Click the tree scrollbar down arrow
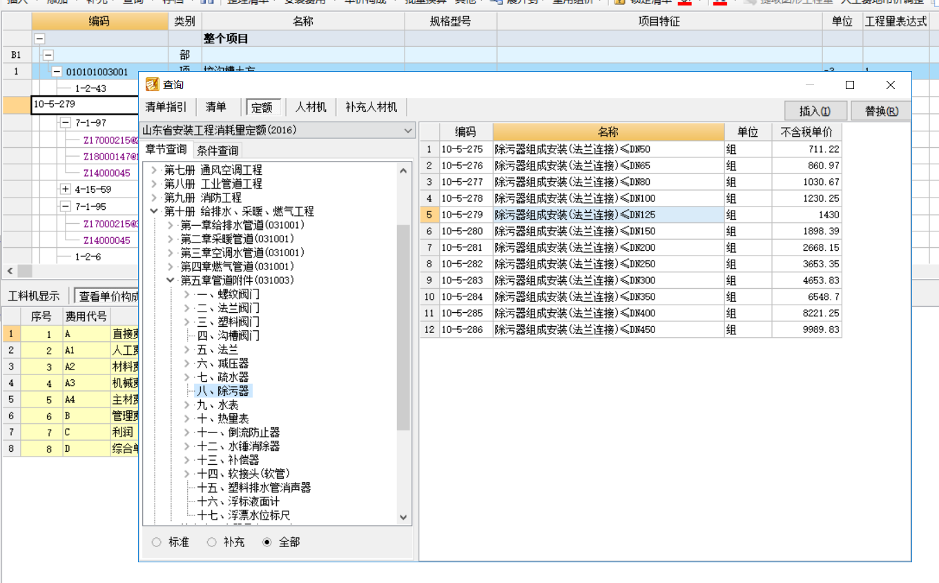The width and height of the screenshot is (939, 583). pos(404,517)
